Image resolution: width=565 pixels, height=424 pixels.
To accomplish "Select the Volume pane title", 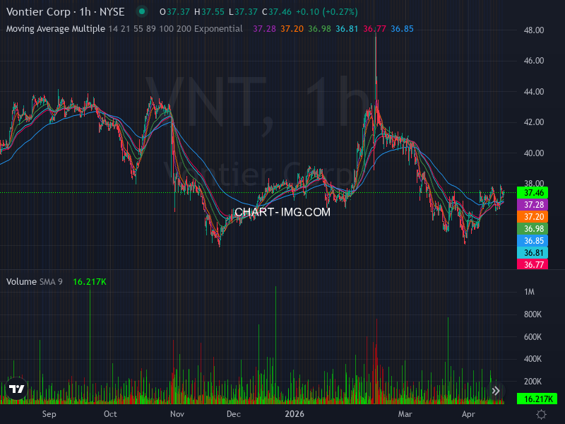I will coord(21,281).
